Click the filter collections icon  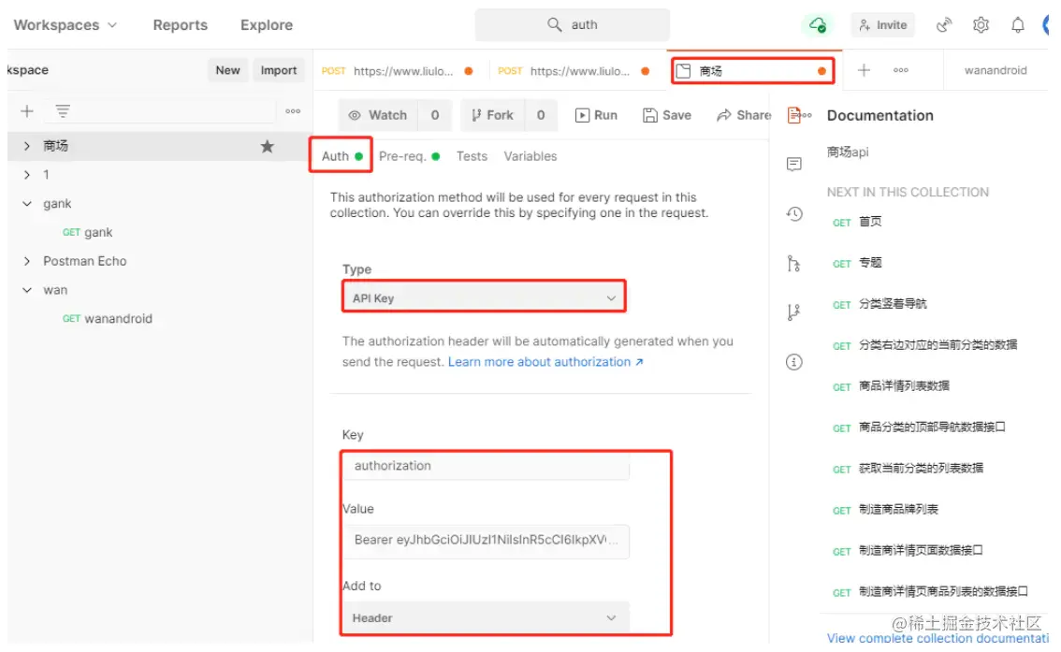coord(63,111)
